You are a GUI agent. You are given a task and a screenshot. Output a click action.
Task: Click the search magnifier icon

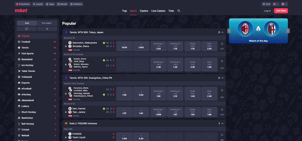coord(179,11)
